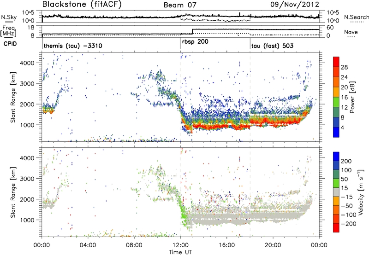Click the "Slant Range [km]" label of velocity panel
This screenshot has width=369, height=255.
13,192
